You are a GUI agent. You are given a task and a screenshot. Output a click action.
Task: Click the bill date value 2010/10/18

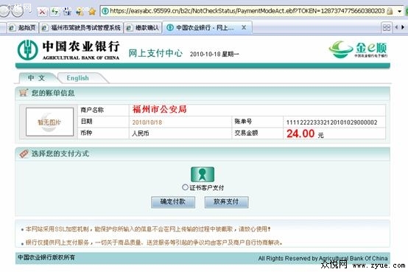(147, 122)
